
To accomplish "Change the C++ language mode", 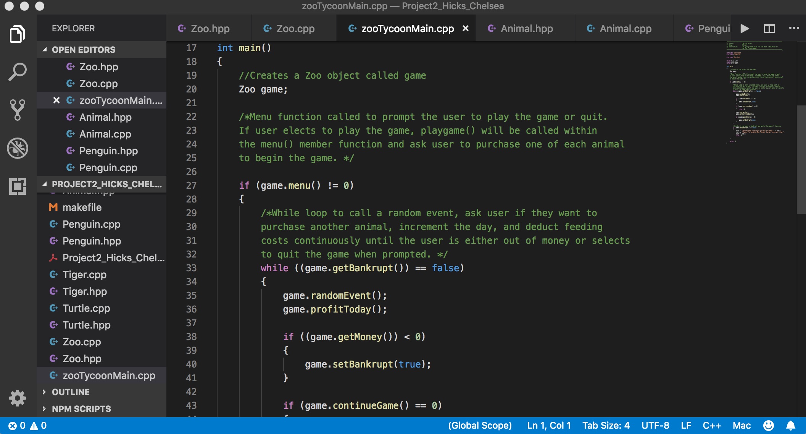I will point(712,426).
